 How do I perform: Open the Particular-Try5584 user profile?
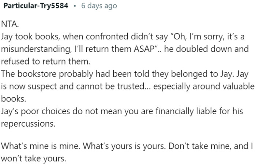(36, 7)
